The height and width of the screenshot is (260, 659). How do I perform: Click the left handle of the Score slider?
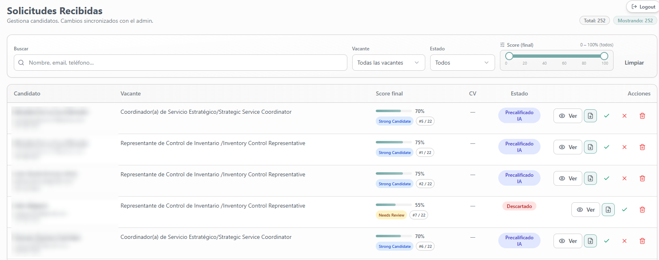coord(509,56)
